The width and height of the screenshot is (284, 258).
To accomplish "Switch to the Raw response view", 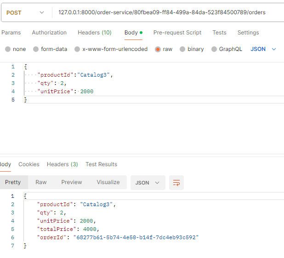I will click(41, 182).
